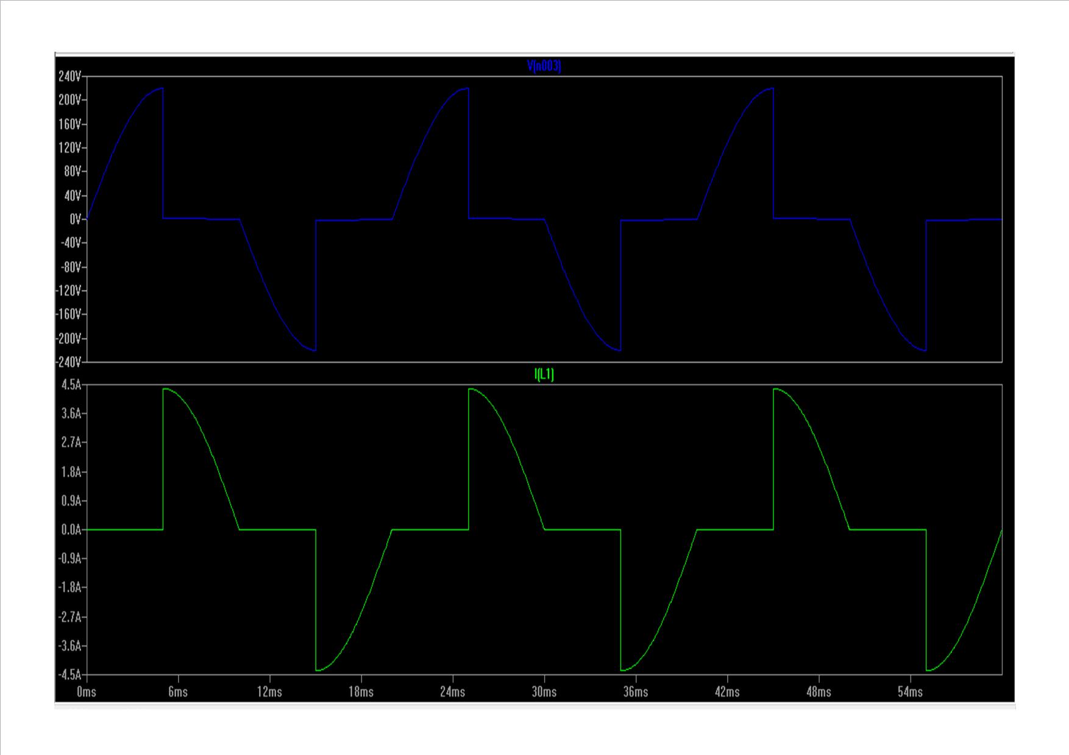
Task: Select the -240V voltage axis label
Action: [68, 362]
